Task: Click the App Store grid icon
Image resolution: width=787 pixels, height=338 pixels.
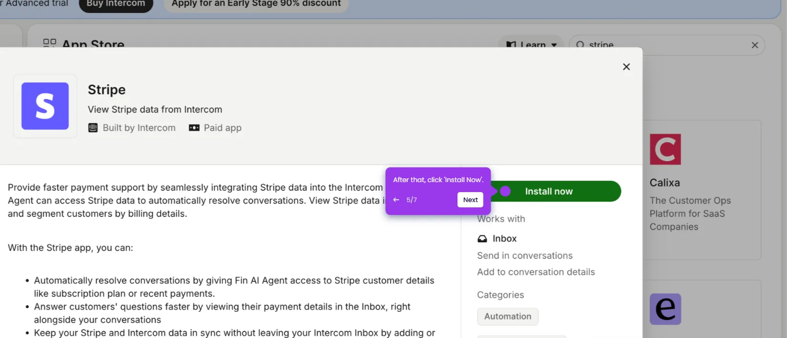Action: tap(50, 43)
